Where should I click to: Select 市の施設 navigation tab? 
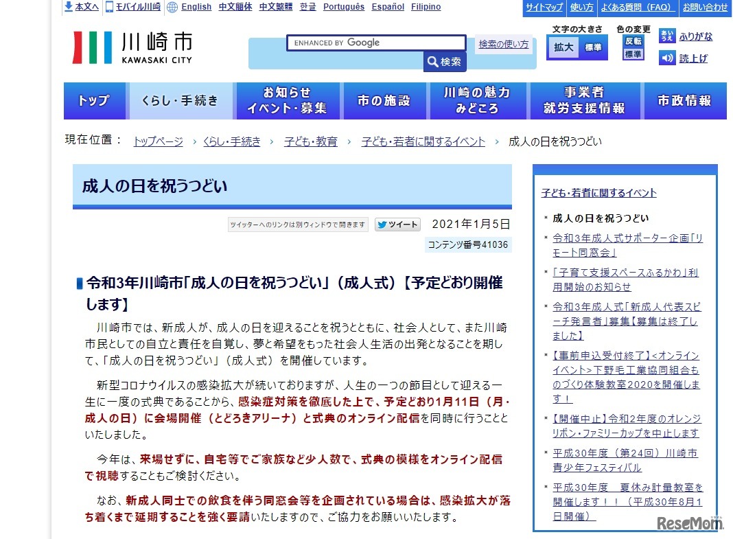tap(384, 101)
